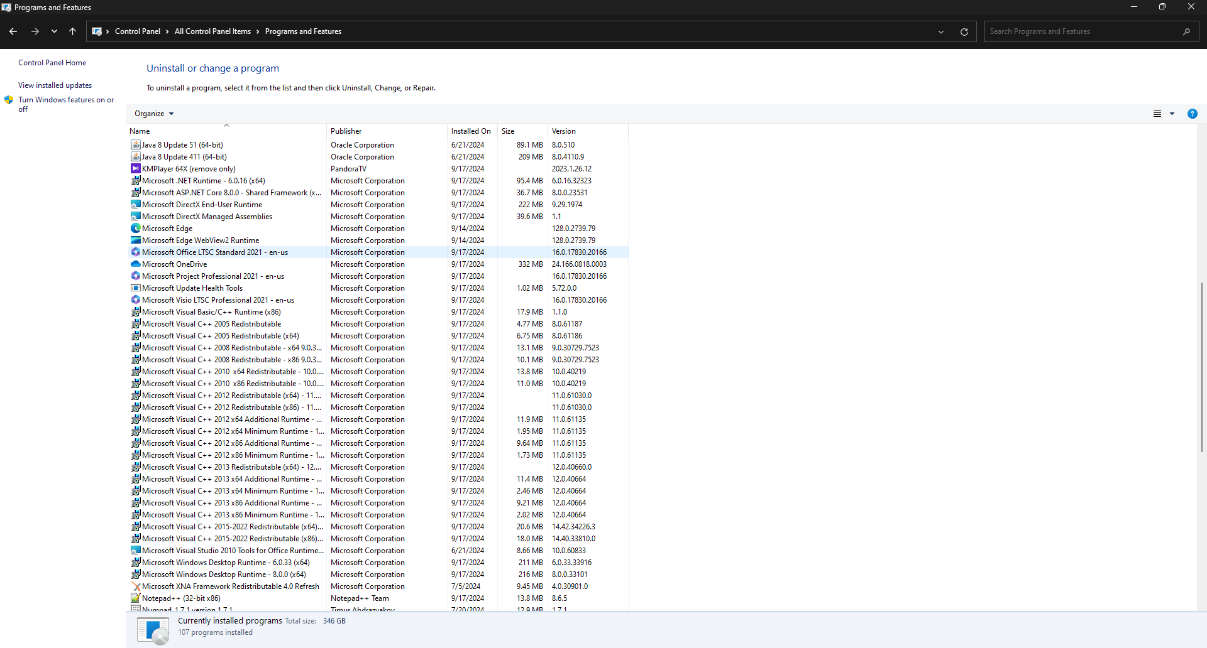Image resolution: width=1207 pixels, height=648 pixels.
Task: Go forward with the forward arrow
Action: click(x=35, y=31)
